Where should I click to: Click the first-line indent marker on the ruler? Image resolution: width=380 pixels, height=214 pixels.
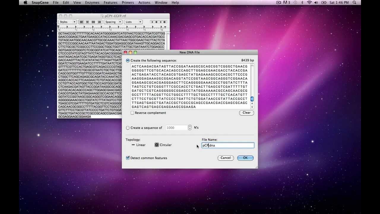58,27
